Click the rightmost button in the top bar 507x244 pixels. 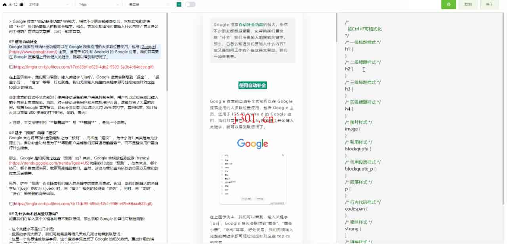pyautogui.click(x=490, y=4)
